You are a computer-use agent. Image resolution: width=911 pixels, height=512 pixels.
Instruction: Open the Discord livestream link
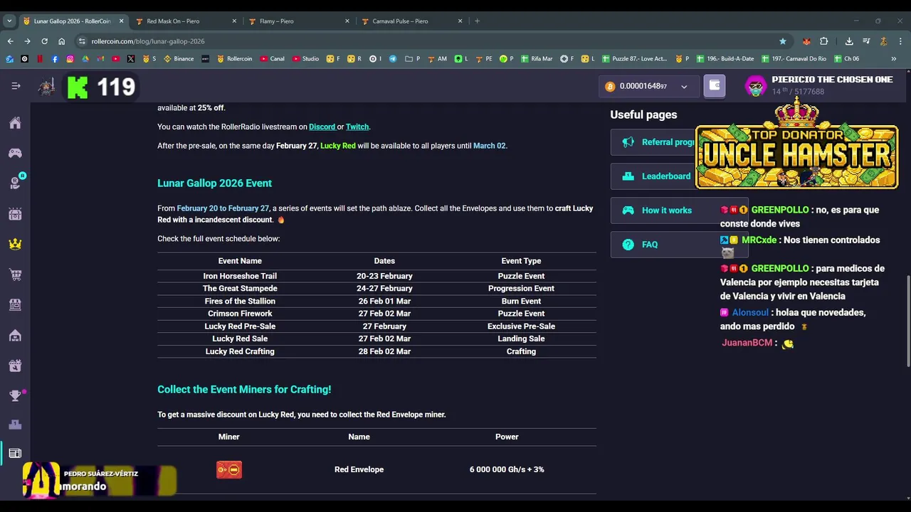tap(322, 127)
